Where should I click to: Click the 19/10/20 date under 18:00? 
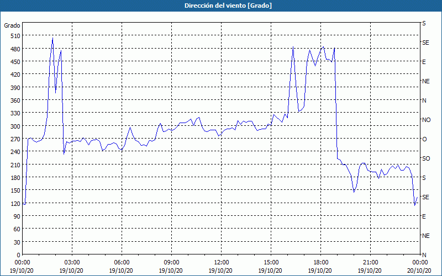click(320, 270)
